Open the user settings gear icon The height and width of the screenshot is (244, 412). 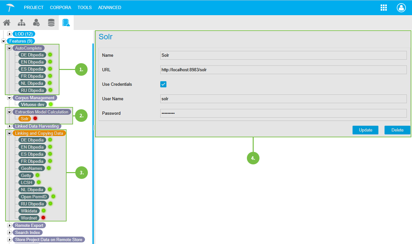[36, 23]
